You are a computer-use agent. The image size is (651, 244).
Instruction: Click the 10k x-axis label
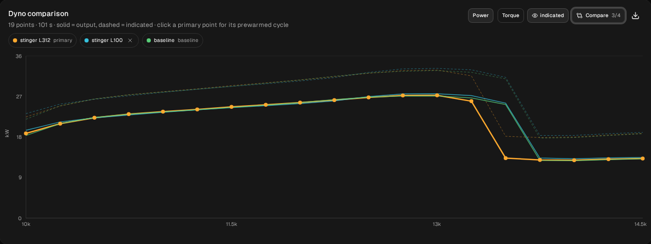(x=26, y=224)
